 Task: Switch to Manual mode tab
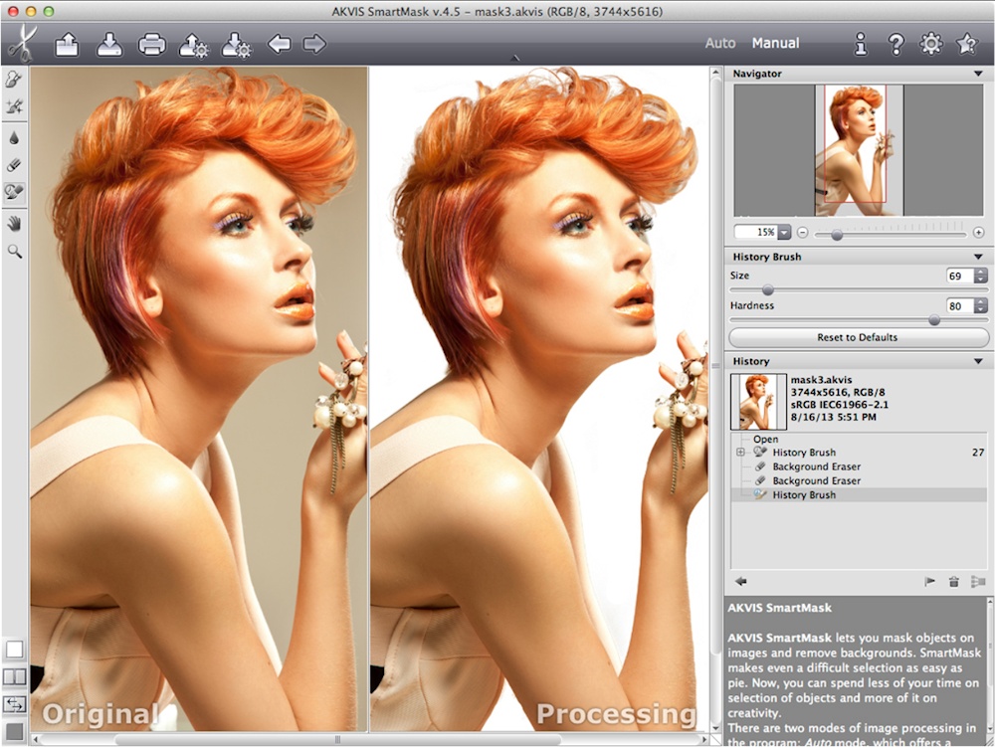click(x=775, y=44)
